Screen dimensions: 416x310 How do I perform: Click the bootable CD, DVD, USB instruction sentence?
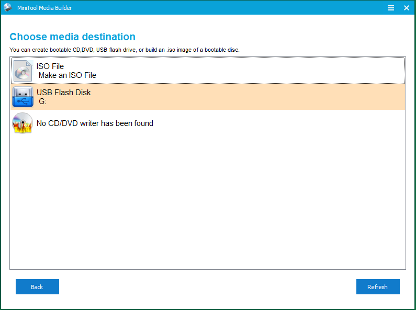[x=125, y=50]
